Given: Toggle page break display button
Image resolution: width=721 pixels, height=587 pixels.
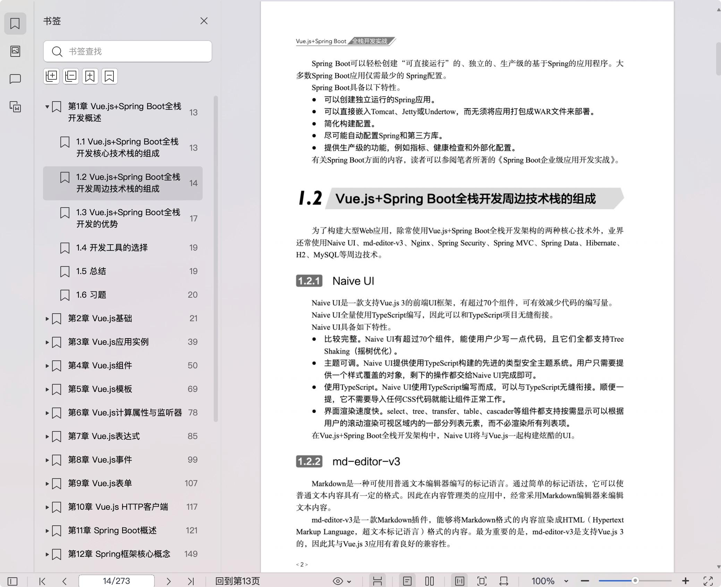Looking at the screenshot, I should click(x=378, y=581).
